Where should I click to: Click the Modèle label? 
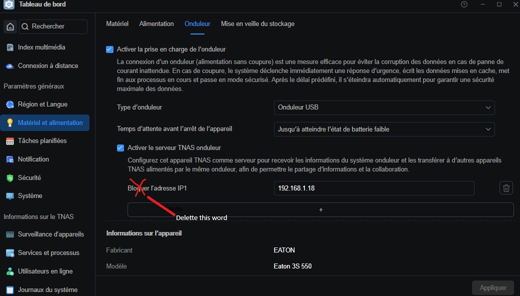pyautogui.click(x=116, y=266)
